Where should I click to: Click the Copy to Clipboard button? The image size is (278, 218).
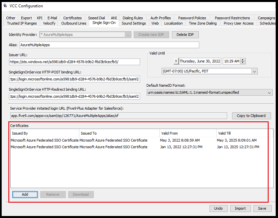coord(251,116)
